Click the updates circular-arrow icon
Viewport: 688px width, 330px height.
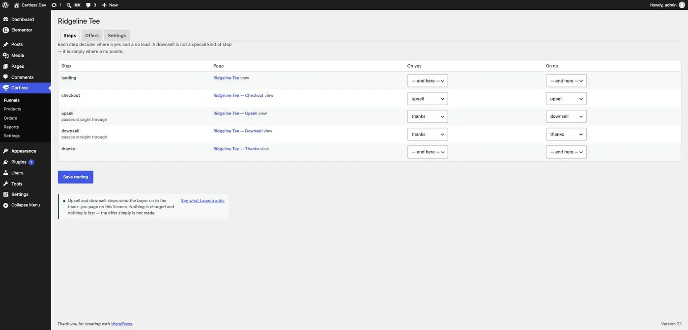(x=54, y=5)
